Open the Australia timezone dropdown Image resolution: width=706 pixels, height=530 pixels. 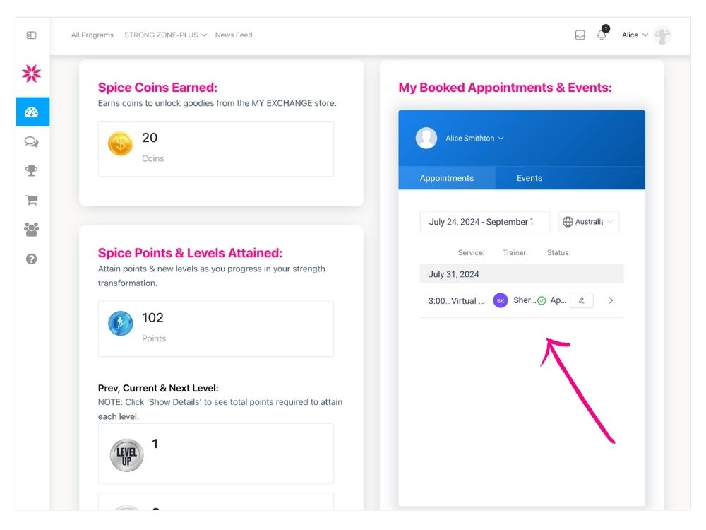589,222
